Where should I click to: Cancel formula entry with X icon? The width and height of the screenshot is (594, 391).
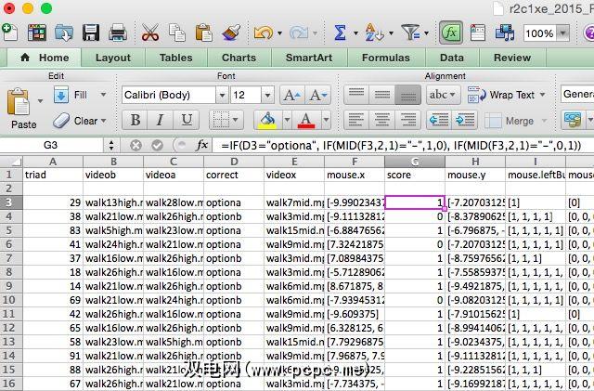pos(136,145)
